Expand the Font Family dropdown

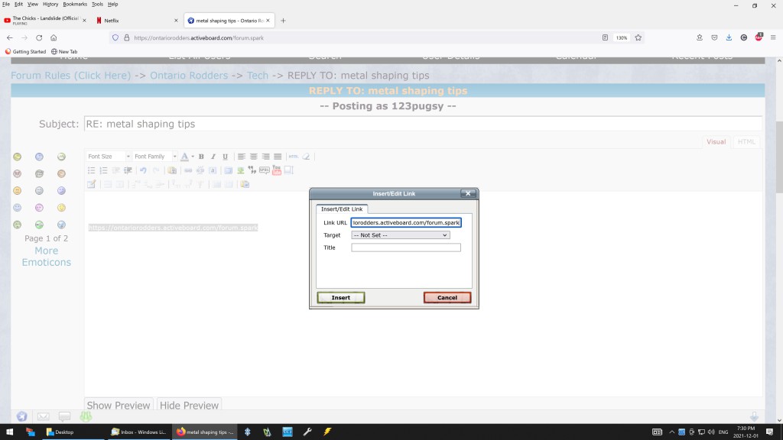[x=154, y=157]
